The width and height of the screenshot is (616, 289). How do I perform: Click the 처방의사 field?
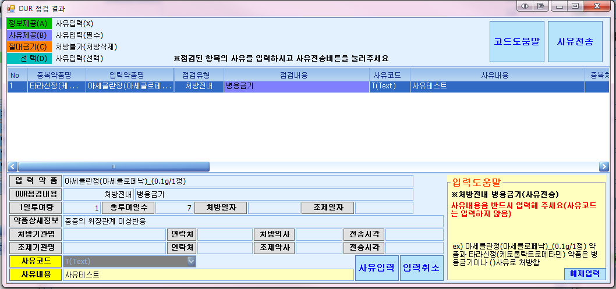pos(318,234)
